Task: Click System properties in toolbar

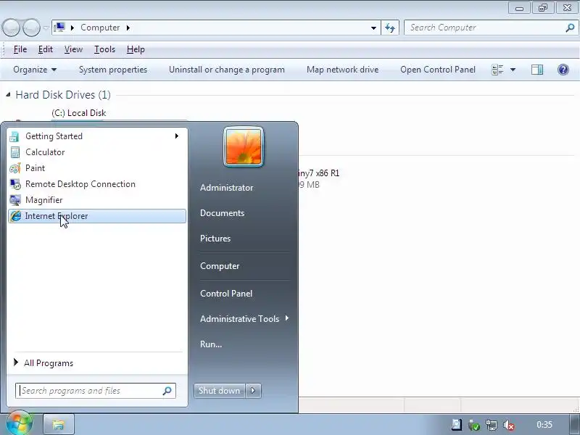Action: pyautogui.click(x=113, y=70)
